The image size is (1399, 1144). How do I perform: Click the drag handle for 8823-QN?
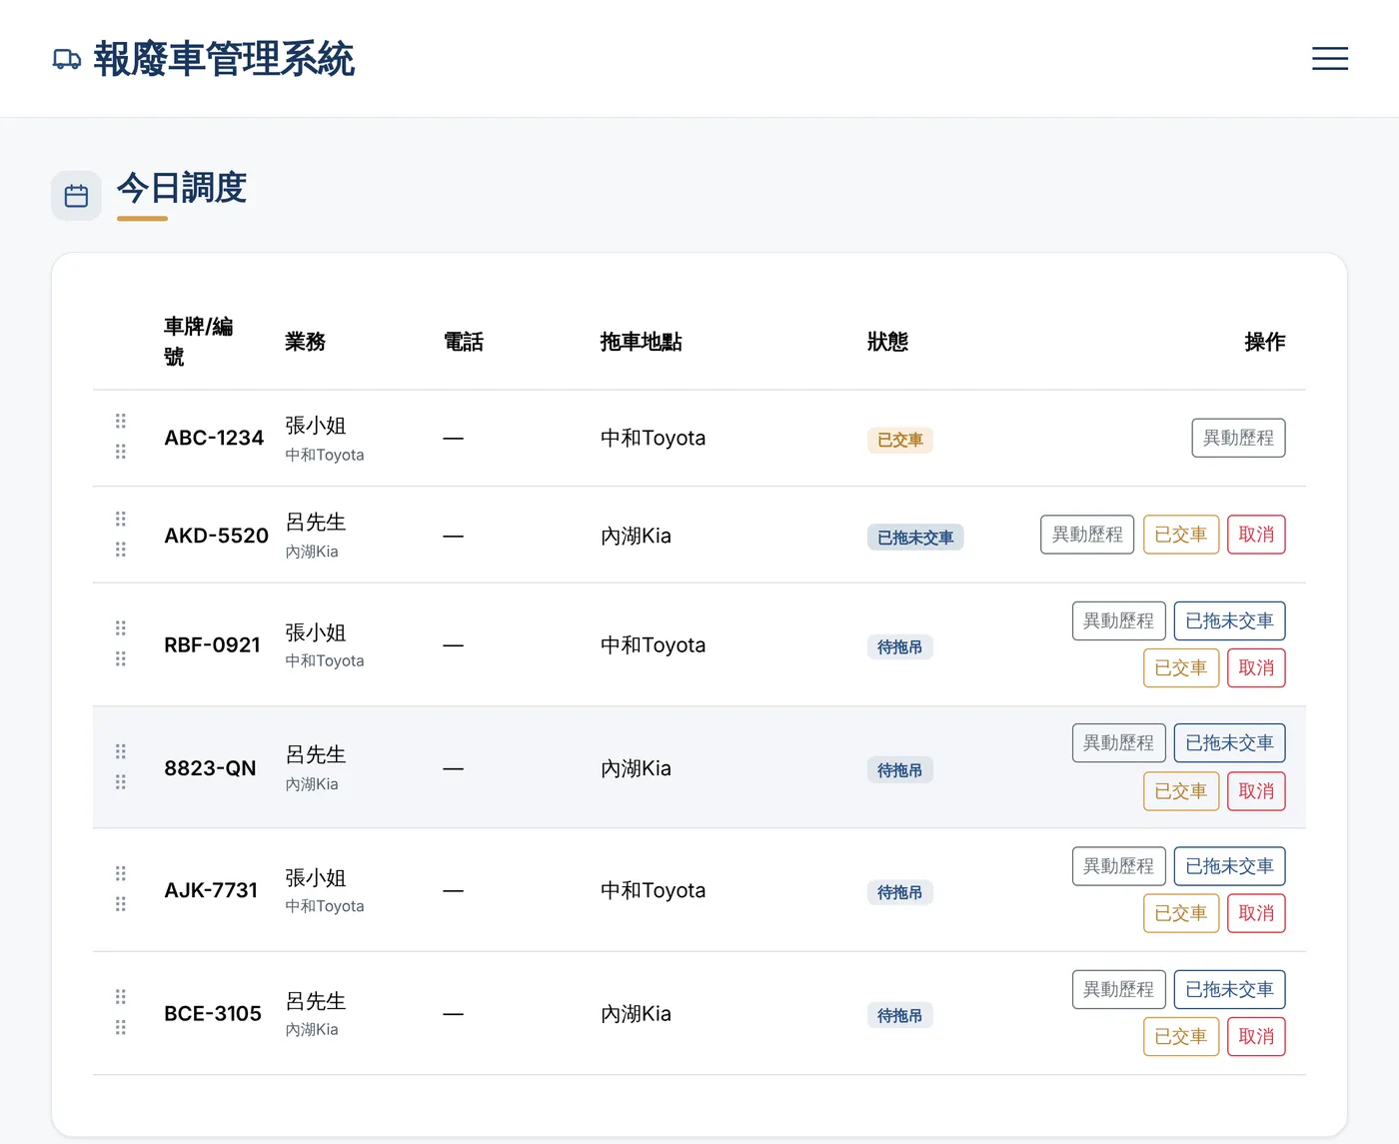pos(121,766)
